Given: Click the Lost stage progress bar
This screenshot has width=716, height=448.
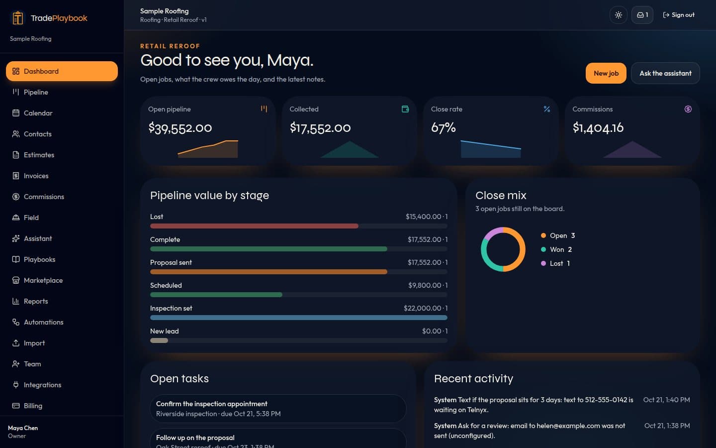Looking at the screenshot, I should [x=299, y=226].
